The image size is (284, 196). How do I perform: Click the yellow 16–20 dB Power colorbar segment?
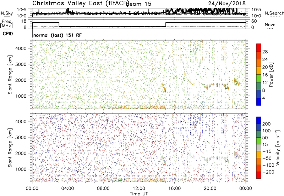tap(259, 70)
